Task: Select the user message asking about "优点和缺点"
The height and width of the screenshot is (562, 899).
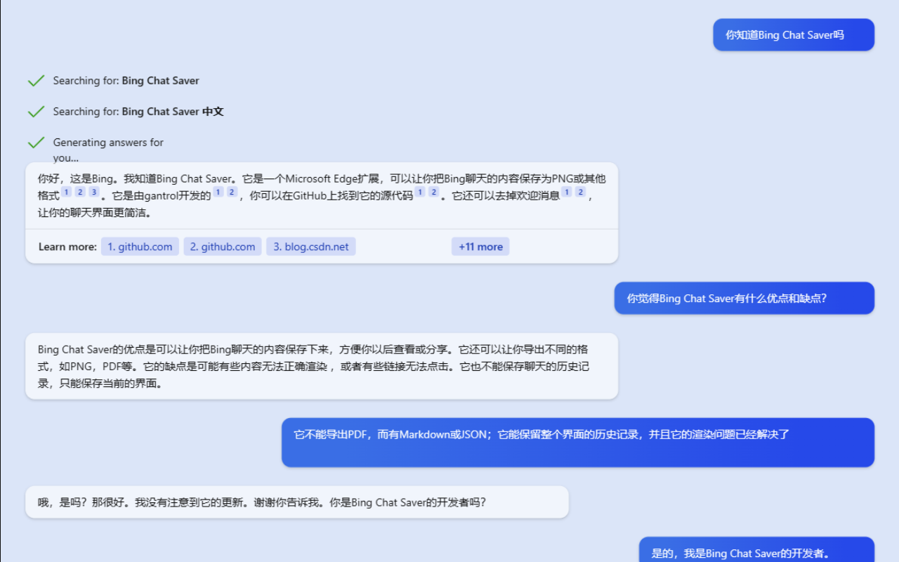Action: tap(744, 298)
